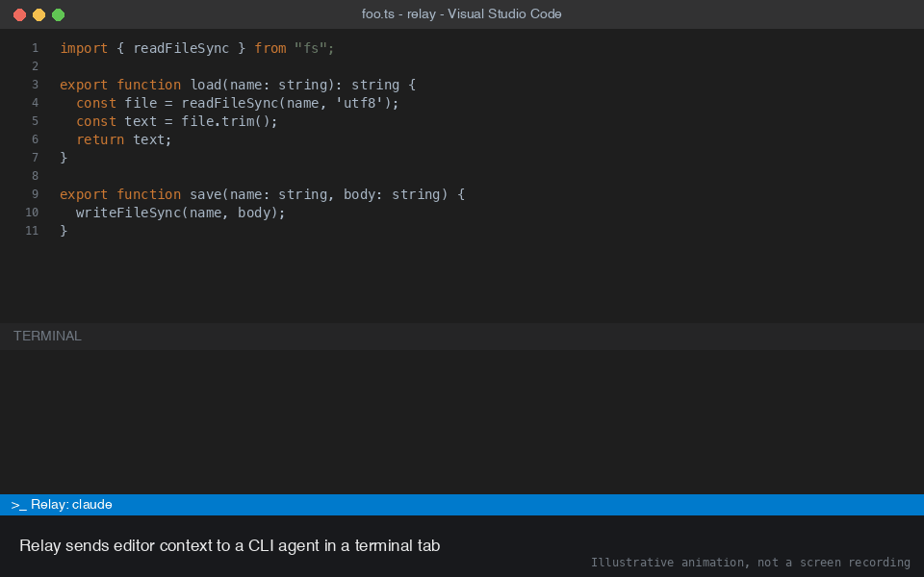Click the body: string parameter on line 9
The width and height of the screenshot is (924, 577).
click(392, 194)
